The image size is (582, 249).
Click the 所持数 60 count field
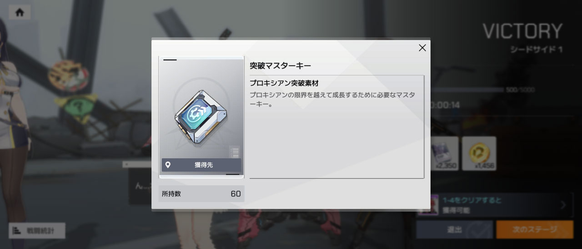(201, 194)
